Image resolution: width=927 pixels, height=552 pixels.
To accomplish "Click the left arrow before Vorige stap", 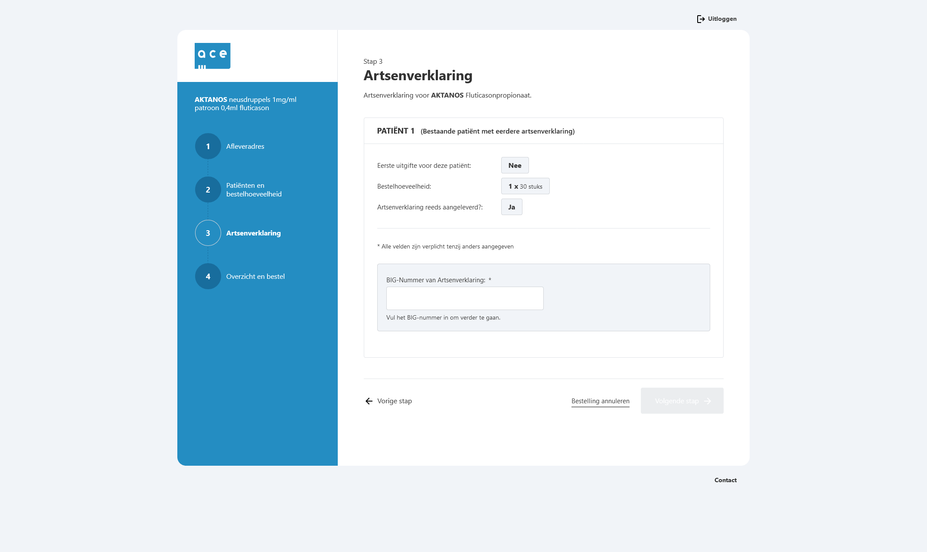I will pos(369,401).
